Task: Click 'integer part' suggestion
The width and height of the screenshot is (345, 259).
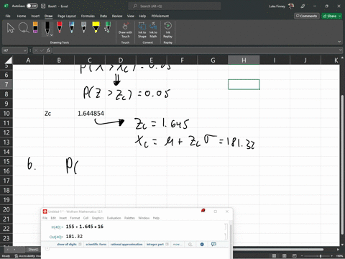Action: [x=155, y=244]
